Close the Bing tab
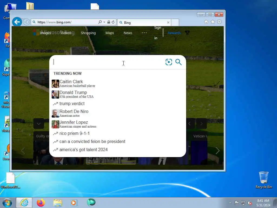The image size is (277, 208). coord(168,22)
